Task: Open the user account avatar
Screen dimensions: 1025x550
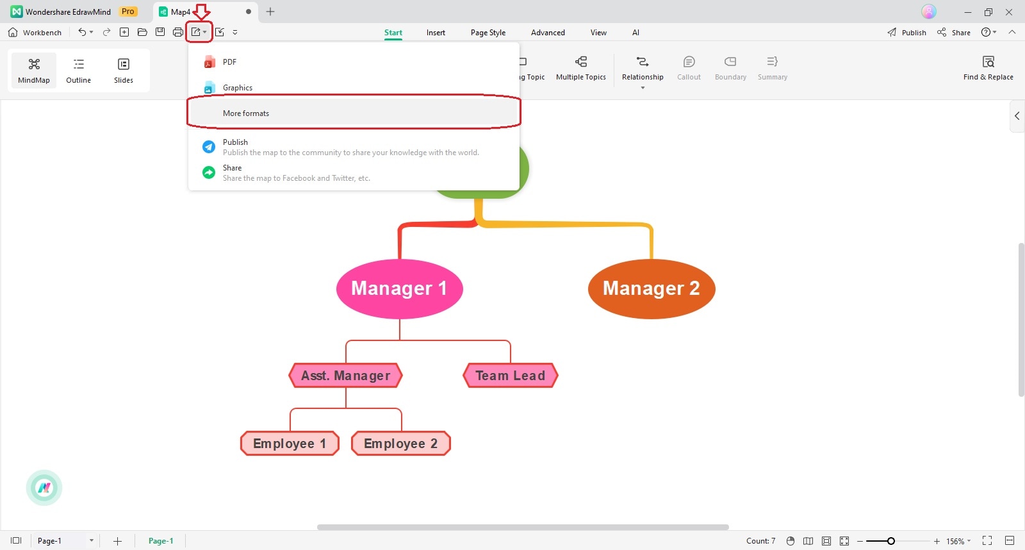Action: [929, 12]
